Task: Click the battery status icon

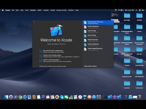Action: pyautogui.click(x=122, y=10)
